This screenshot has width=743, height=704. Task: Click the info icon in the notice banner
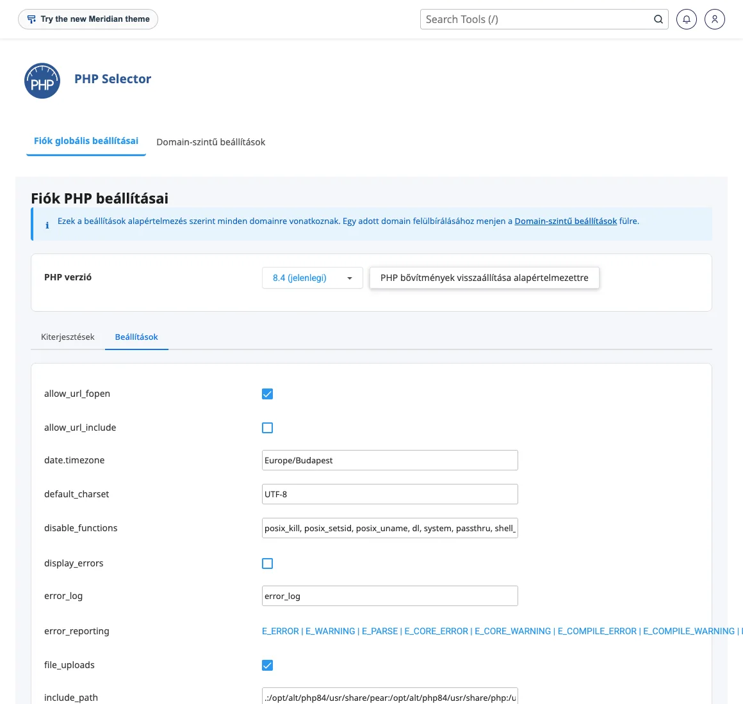(x=47, y=225)
